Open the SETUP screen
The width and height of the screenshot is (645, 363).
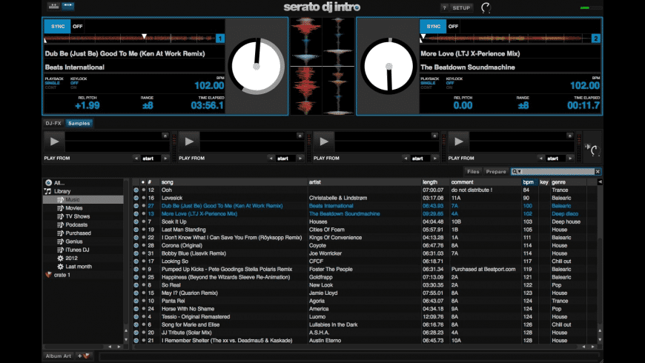(x=461, y=8)
